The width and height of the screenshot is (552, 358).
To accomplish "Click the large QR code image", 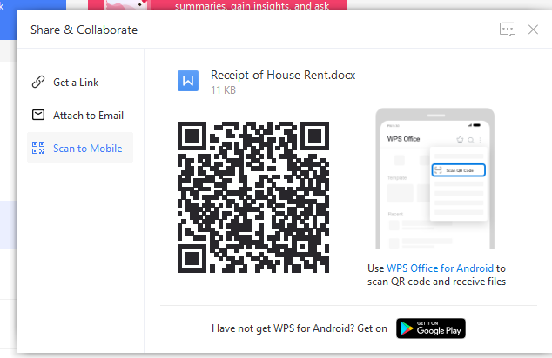I will [x=253, y=197].
